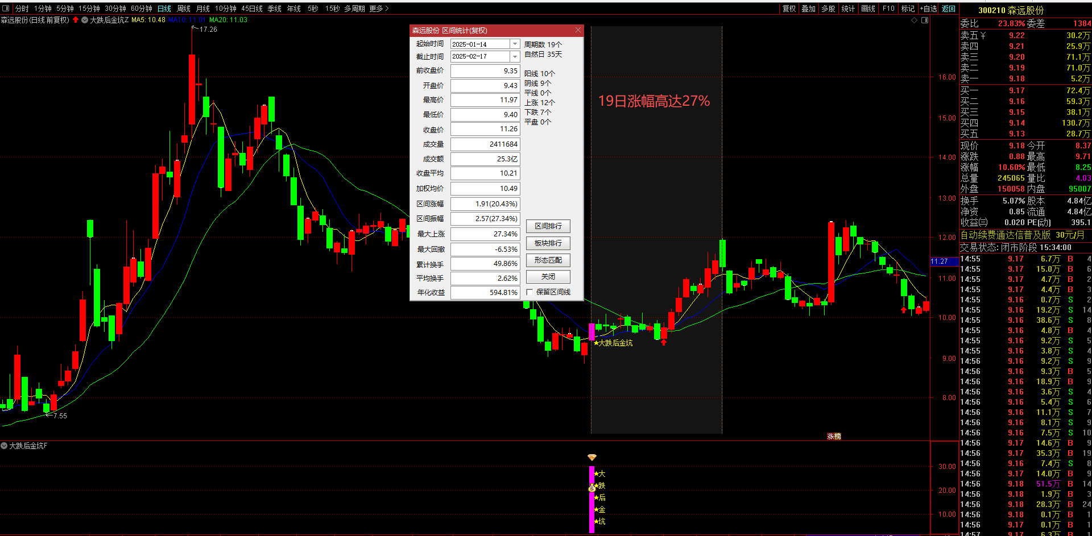The width and height of the screenshot is (1092, 536).
Task: Switch to the 季线 quarterly tab
Action: [x=275, y=9]
